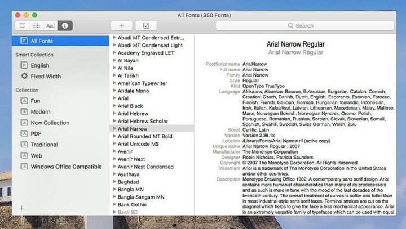Show font Information view icon

tap(65, 25)
